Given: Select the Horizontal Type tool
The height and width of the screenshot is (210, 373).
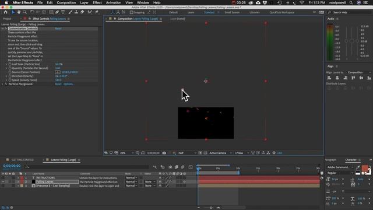Looking at the screenshot, I should point(63,12).
